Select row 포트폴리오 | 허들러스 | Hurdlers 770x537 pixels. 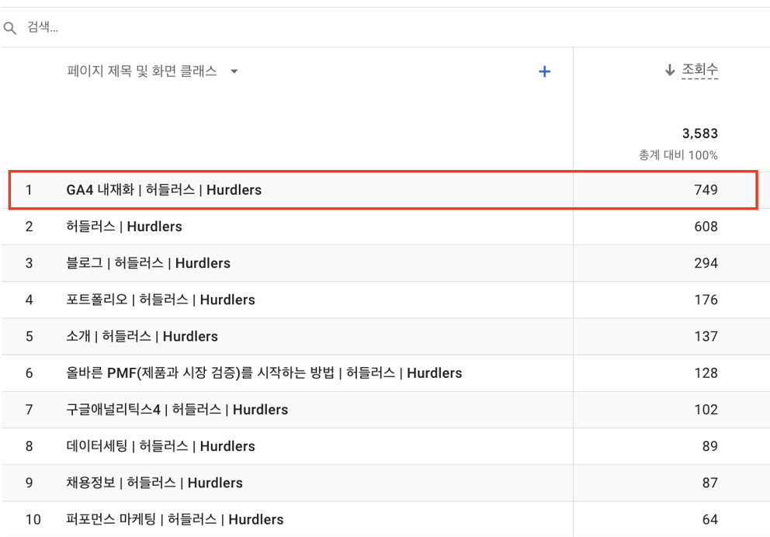click(x=385, y=300)
